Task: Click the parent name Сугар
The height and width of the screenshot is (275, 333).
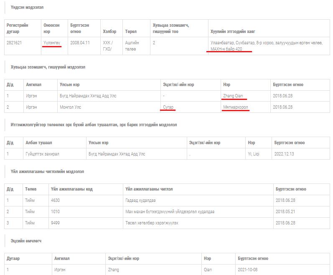Action: click(168, 107)
